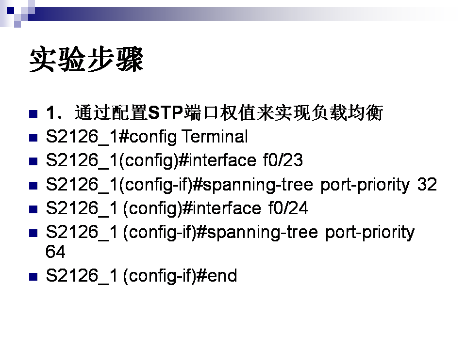The width and height of the screenshot is (466, 349).
Task: Click the numeral 1 starting the heading line
Action: [50, 113]
